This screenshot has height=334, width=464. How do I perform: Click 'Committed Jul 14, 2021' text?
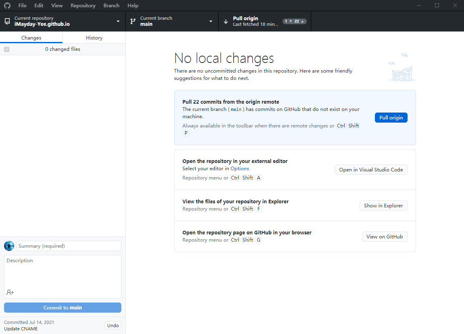(29, 322)
